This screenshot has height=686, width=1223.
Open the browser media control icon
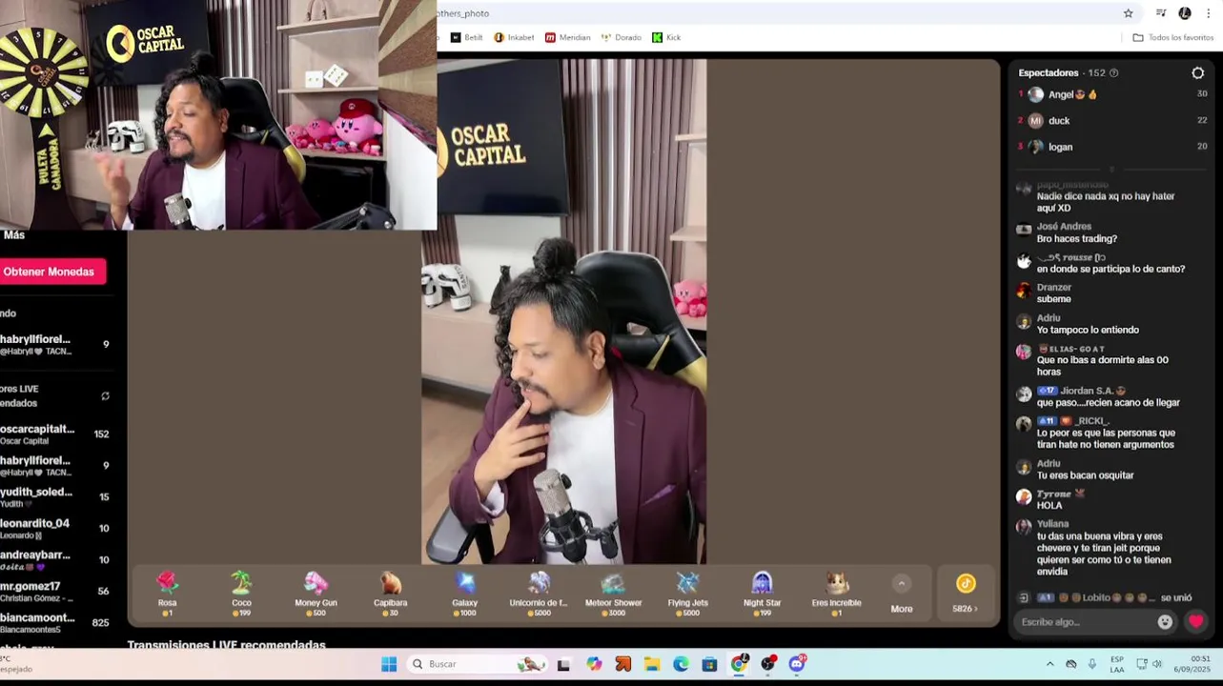click(1161, 13)
